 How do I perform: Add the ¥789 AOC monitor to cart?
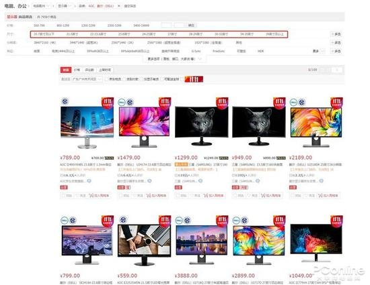pyautogui.click(x=99, y=195)
